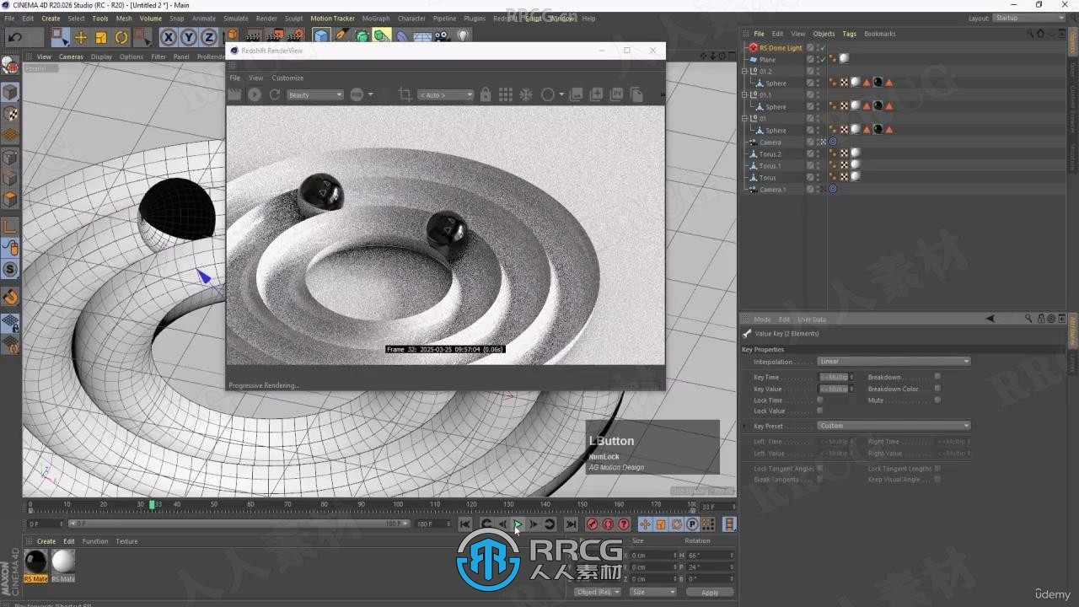
Task: Go to end of animation
Action: 571,524
